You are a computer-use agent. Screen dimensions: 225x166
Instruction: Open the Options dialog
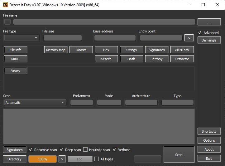point(209,140)
